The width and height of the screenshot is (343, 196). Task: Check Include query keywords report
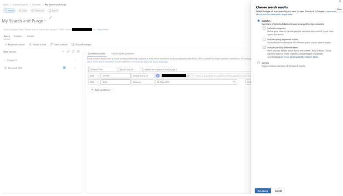264,39
